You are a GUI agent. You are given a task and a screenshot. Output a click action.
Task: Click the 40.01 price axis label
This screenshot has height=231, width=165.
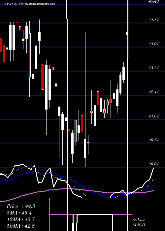tap(154, 164)
